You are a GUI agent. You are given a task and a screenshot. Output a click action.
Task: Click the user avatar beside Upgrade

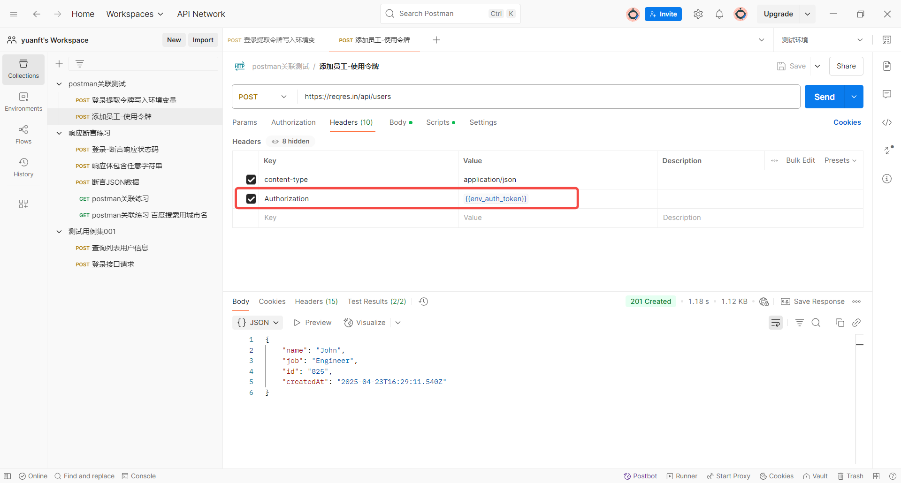741,14
